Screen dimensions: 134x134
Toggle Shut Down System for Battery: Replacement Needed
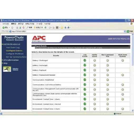click(123, 75)
